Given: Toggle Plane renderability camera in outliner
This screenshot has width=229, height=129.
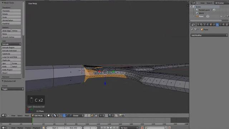Looking at the screenshot, I should pos(228,16).
